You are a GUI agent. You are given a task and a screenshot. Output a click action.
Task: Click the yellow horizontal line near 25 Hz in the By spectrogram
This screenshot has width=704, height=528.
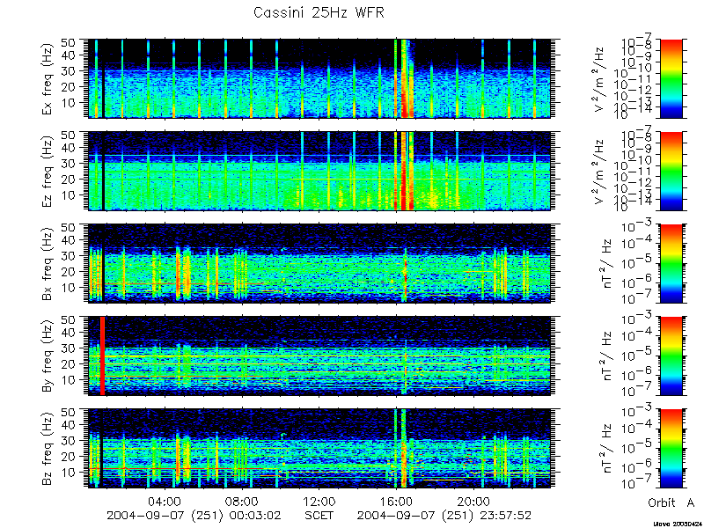coord(319,356)
